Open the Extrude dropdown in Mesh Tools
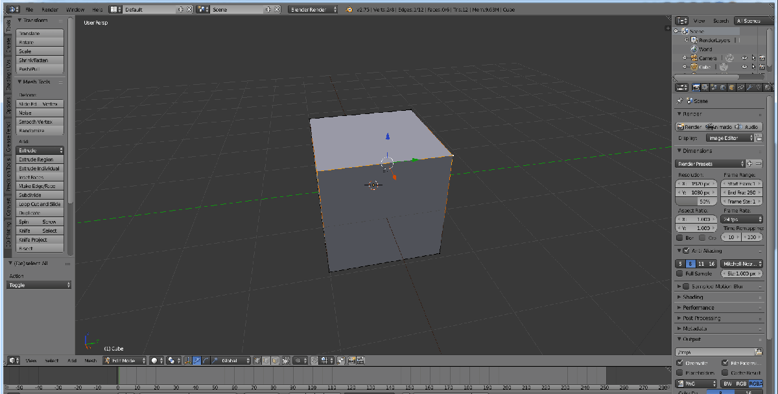This screenshot has height=394, width=778. pos(40,150)
